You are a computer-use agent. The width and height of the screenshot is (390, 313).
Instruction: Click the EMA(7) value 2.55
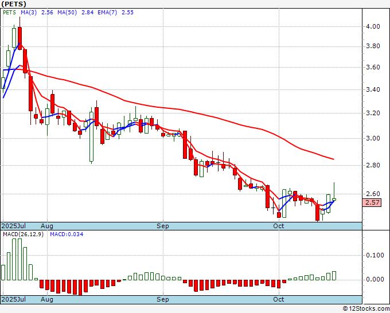[127, 13]
